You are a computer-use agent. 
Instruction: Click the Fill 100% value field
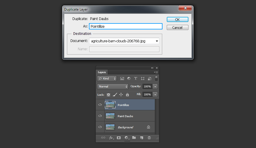147,95
